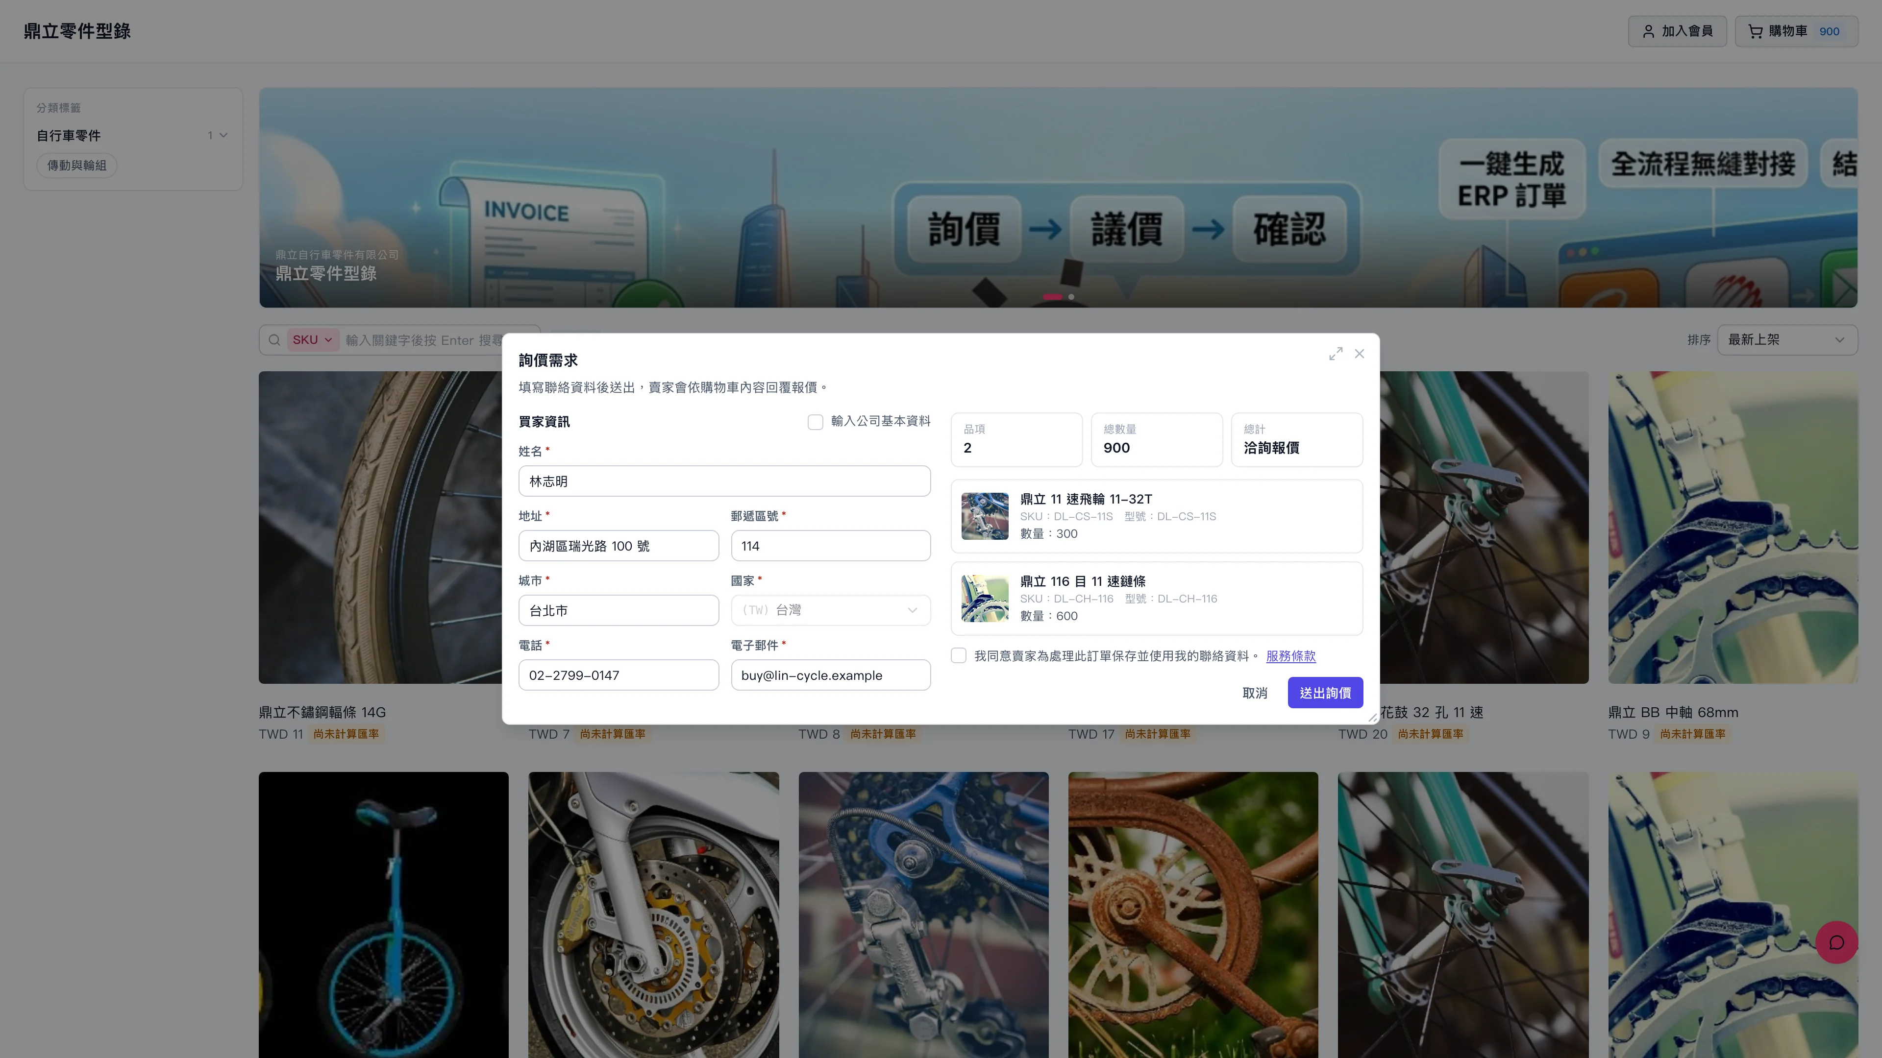Submit with 送出詢價 button
Screen dimensions: 1882x1058
click(1325, 692)
